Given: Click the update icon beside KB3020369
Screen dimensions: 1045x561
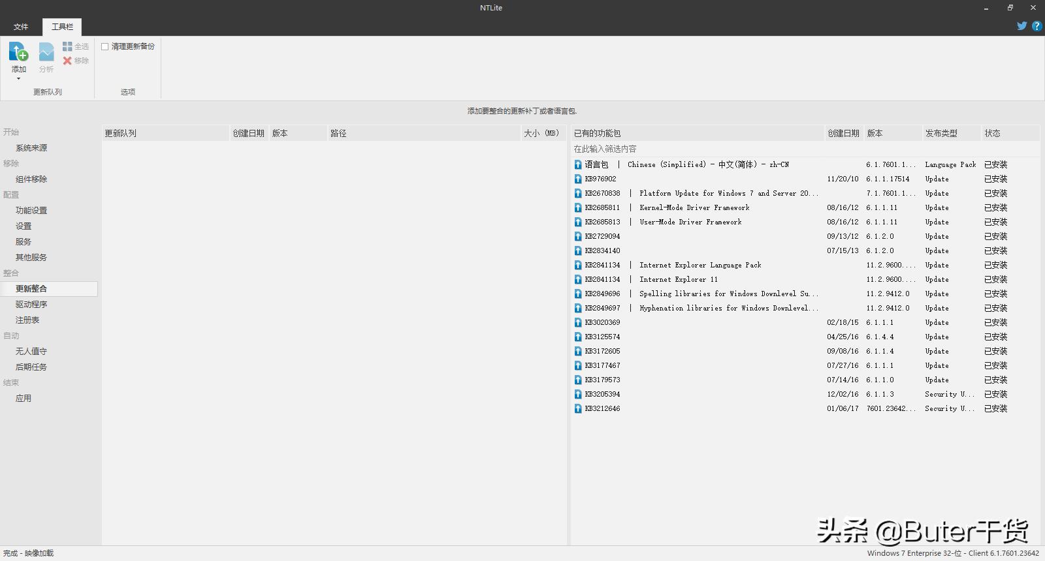Looking at the screenshot, I should pyautogui.click(x=578, y=322).
